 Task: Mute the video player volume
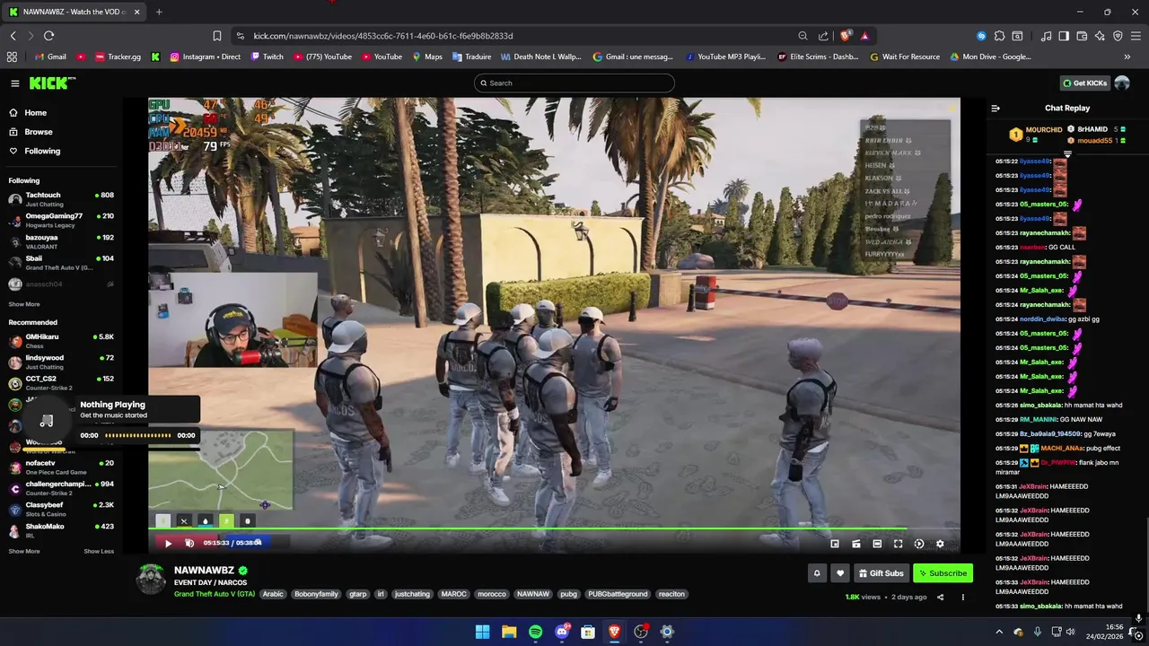(189, 543)
